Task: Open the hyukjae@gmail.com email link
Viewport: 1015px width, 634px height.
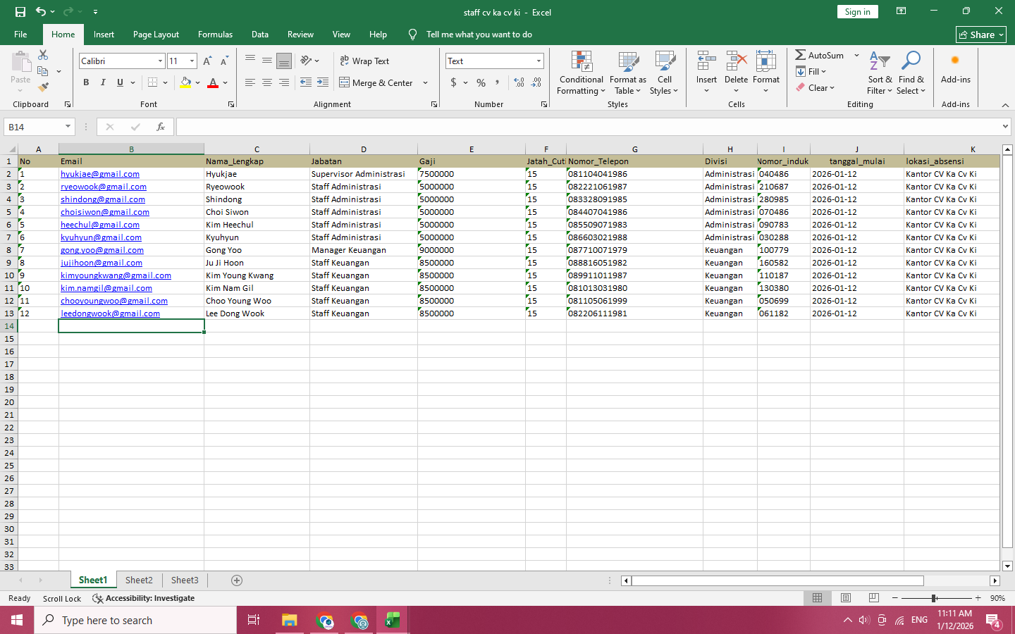Action: tap(100, 174)
